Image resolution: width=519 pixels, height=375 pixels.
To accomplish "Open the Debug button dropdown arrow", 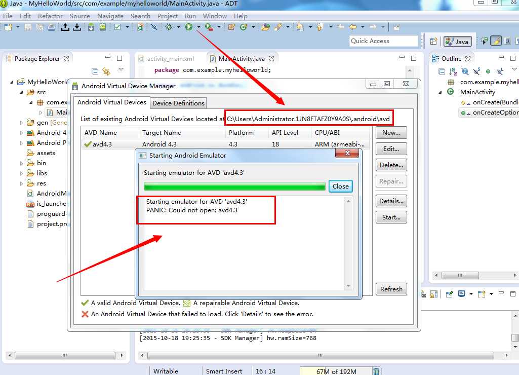I will coord(178,27).
